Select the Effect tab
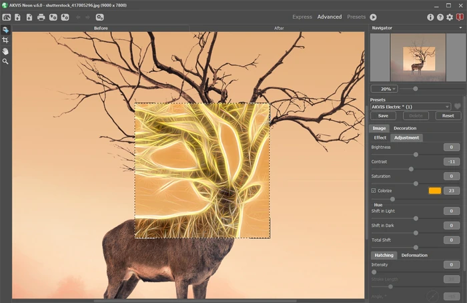Viewport: 467px width, 303px height. tap(380, 137)
